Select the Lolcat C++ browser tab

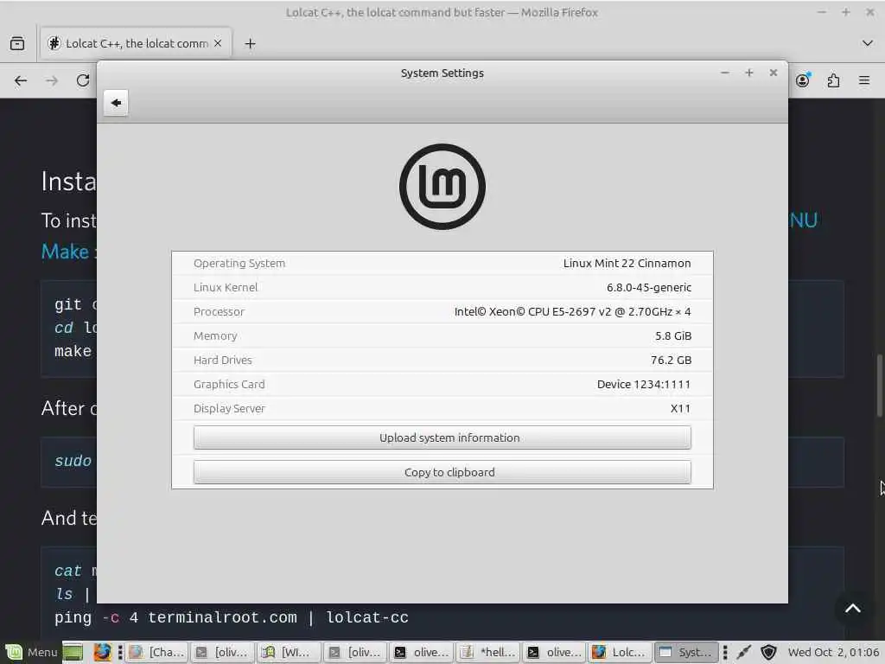pyautogui.click(x=136, y=43)
